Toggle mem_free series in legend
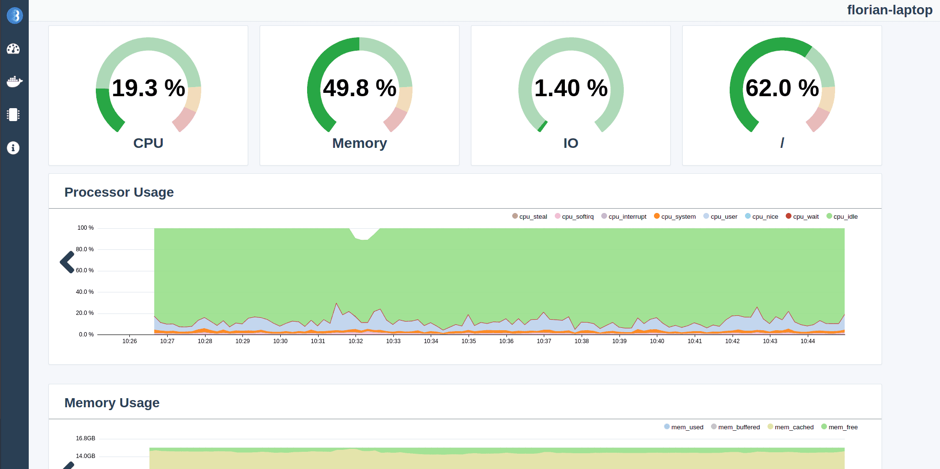This screenshot has width=940, height=469. (839, 427)
